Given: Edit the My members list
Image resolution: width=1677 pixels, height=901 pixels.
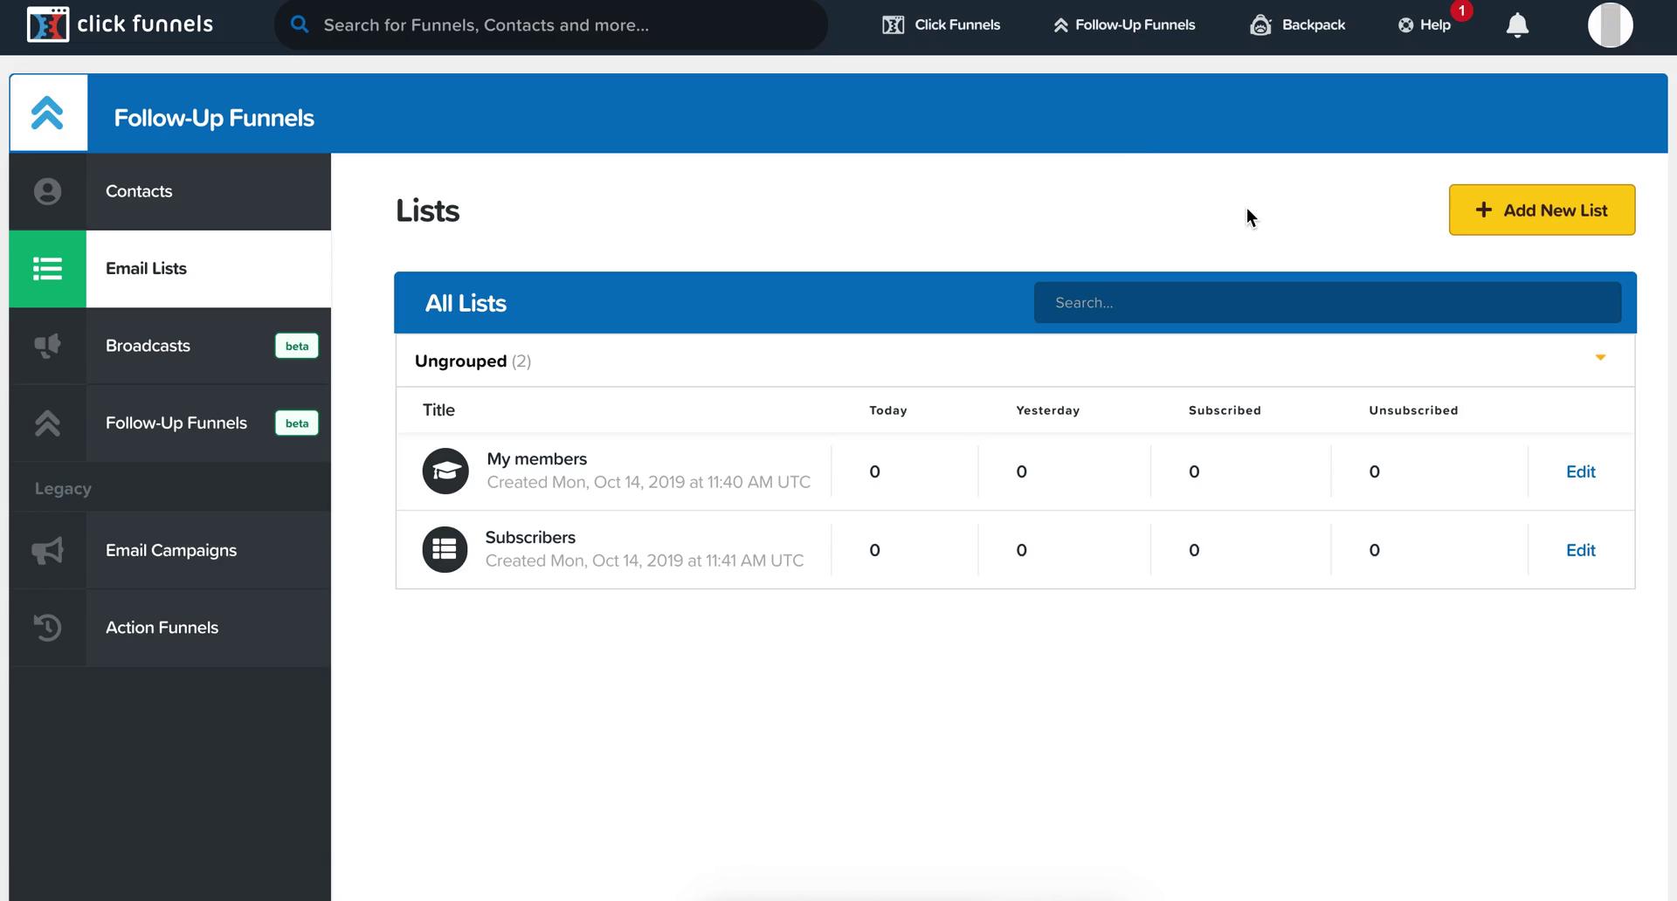Looking at the screenshot, I should [x=1580, y=471].
